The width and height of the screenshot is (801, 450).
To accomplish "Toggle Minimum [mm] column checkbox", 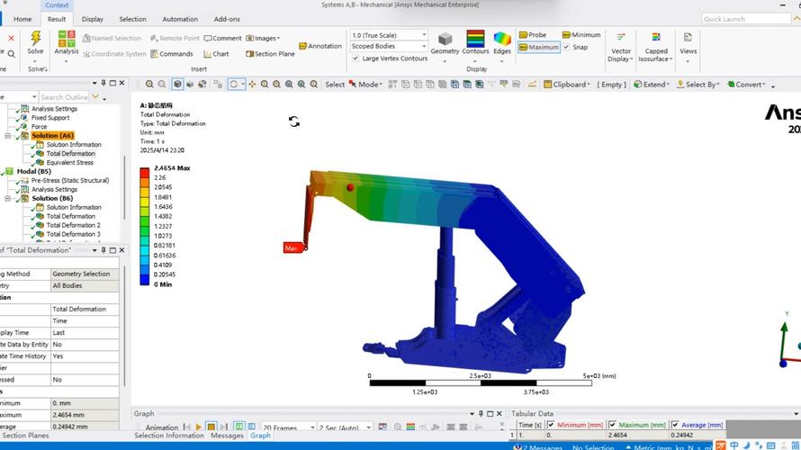I will 551,425.
